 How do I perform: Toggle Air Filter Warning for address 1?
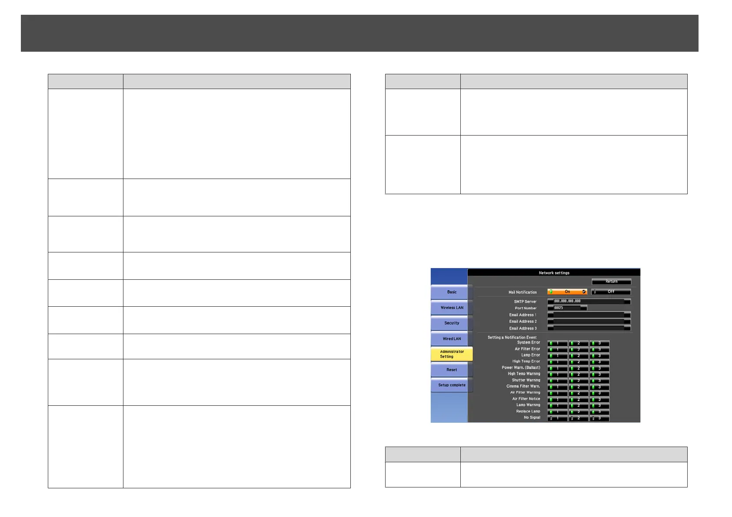click(557, 393)
